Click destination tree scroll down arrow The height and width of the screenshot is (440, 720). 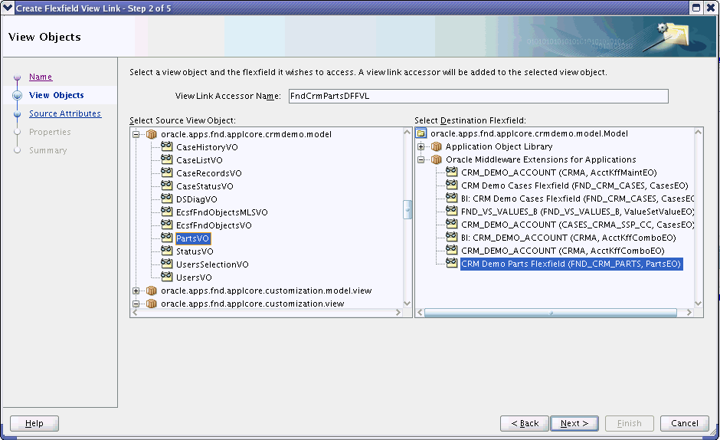coord(699,304)
